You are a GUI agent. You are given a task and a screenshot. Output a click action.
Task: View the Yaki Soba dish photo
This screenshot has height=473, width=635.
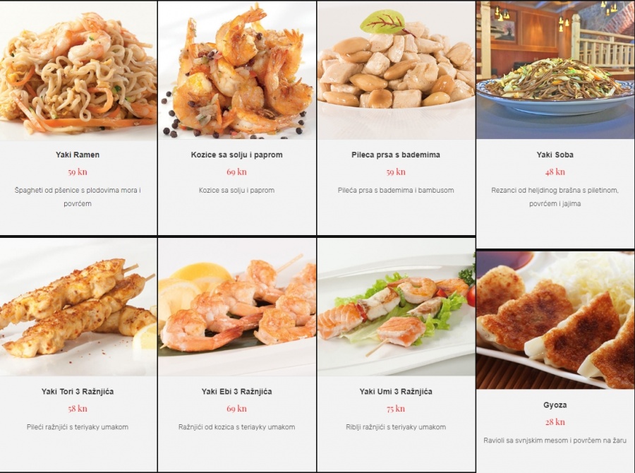click(x=555, y=70)
